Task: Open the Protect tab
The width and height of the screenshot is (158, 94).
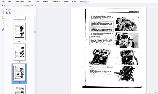Action: click(45, 2)
